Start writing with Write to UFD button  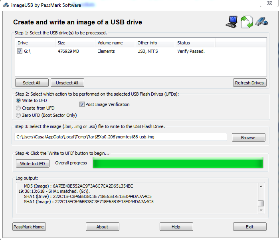[x=33, y=164]
